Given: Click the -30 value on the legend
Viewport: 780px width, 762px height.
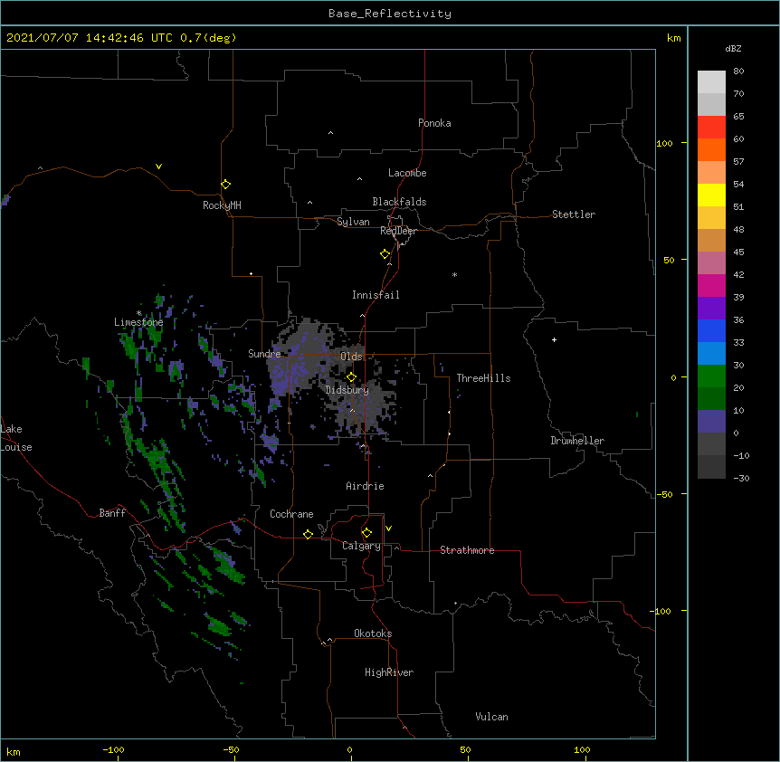Looking at the screenshot, I should point(741,479).
